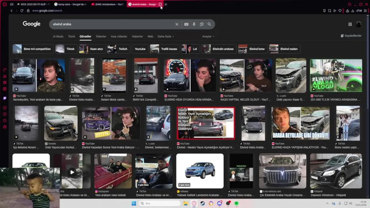The height and width of the screenshot is (208, 370).
Task: Go back with browser back arrow
Action: point(12,11)
